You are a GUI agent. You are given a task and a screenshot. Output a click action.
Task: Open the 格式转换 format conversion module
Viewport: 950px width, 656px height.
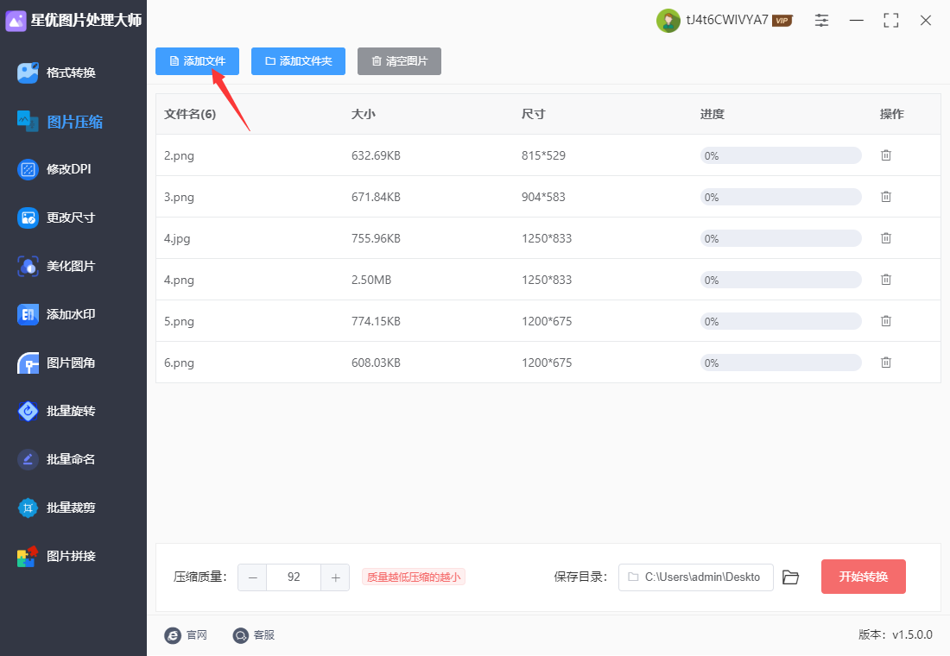[56, 73]
